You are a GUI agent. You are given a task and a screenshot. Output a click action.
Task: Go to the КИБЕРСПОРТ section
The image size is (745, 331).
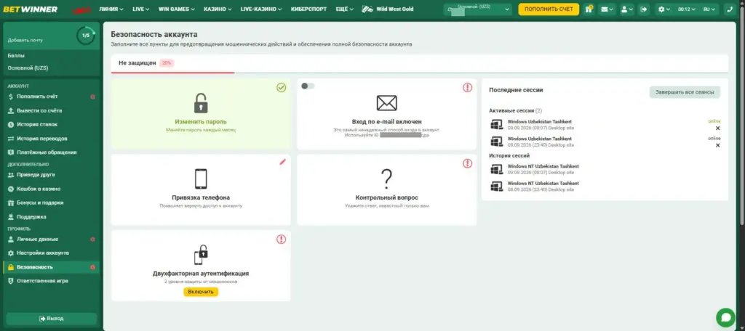308,9
